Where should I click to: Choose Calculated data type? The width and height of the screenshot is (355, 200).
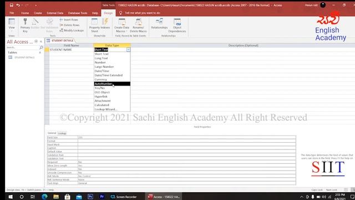112,105
